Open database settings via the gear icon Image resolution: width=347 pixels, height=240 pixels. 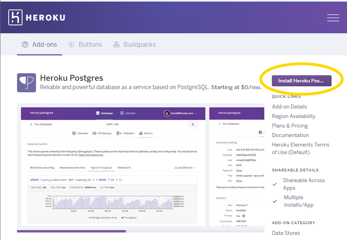193,124
